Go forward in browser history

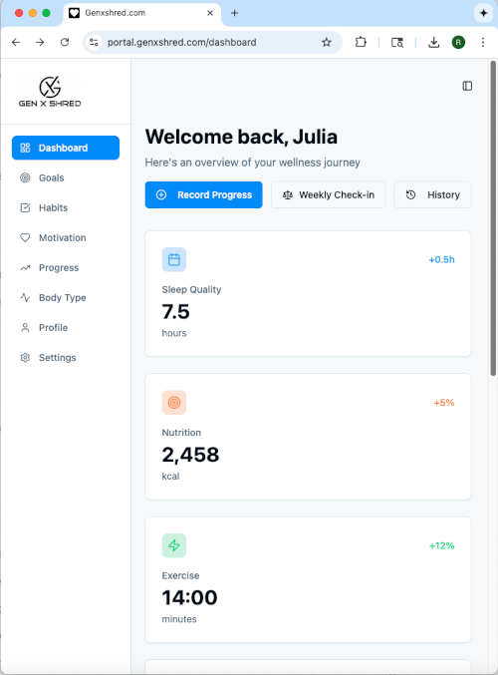coord(40,42)
